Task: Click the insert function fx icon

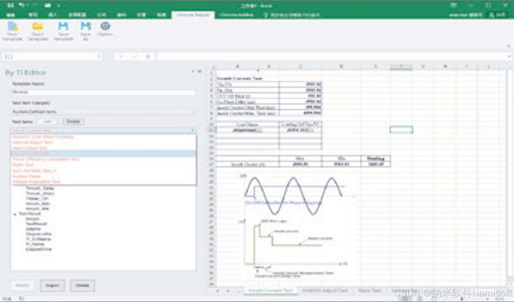Action: tap(148, 56)
